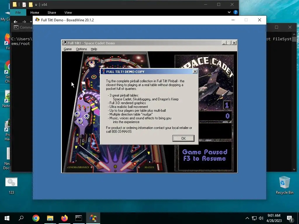Image resolution: width=299 pixels, height=224 pixels.
Task: Select the 123 desktop file icon
Action: click(x=11, y=186)
